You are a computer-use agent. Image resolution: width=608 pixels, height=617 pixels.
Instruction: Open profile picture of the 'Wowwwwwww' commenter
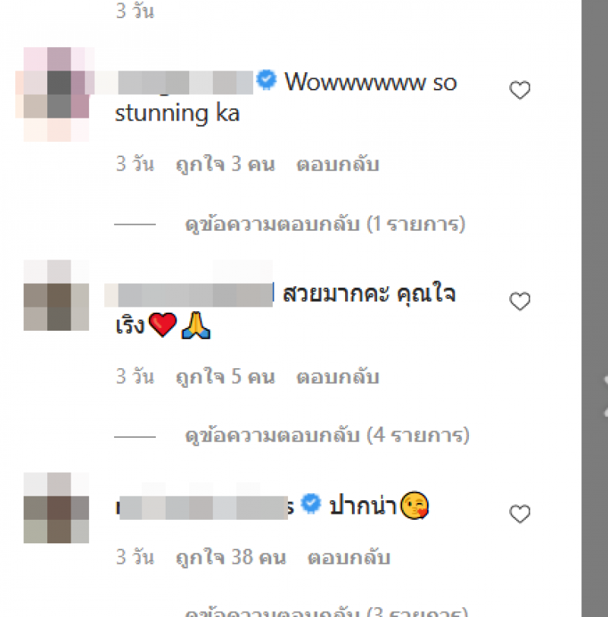(56, 94)
